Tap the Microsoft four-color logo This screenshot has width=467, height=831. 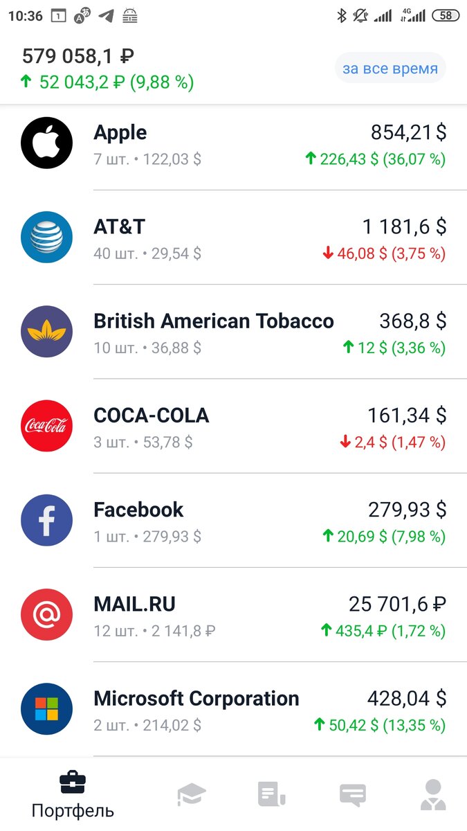pyautogui.click(x=46, y=708)
